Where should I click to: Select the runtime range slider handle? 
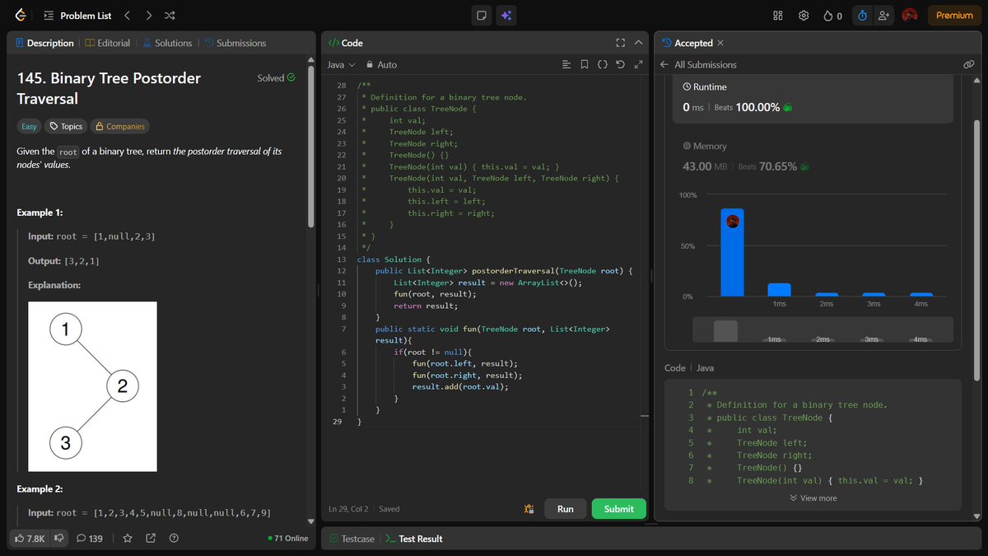(x=725, y=330)
